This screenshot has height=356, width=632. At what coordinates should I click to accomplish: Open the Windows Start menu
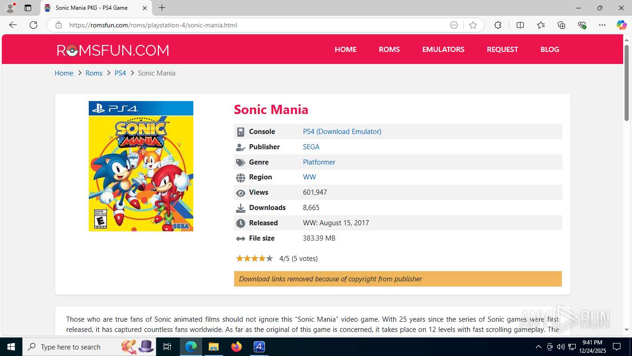pos(11,347)
